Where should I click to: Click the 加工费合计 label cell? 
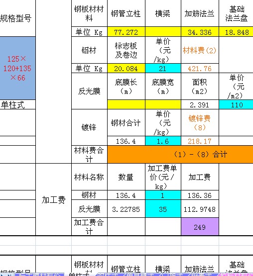89,227
